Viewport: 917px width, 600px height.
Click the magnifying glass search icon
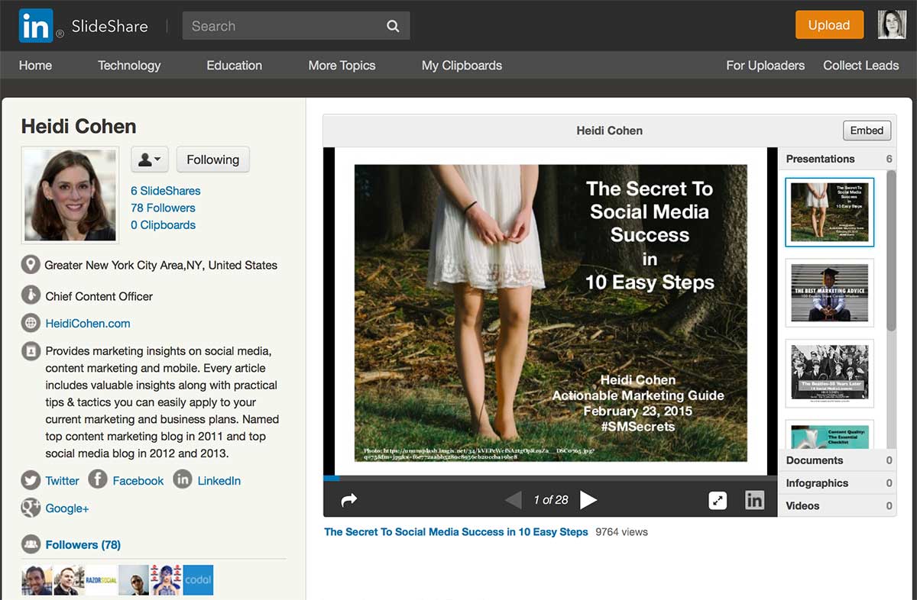(x=393, y=26)
